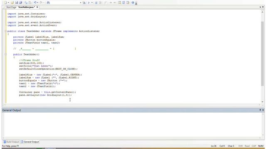The width and height of the screenshot is (266, 149).
Task: Click the General Output panel title
Action: pyautogui.click(x=12, y=110)
